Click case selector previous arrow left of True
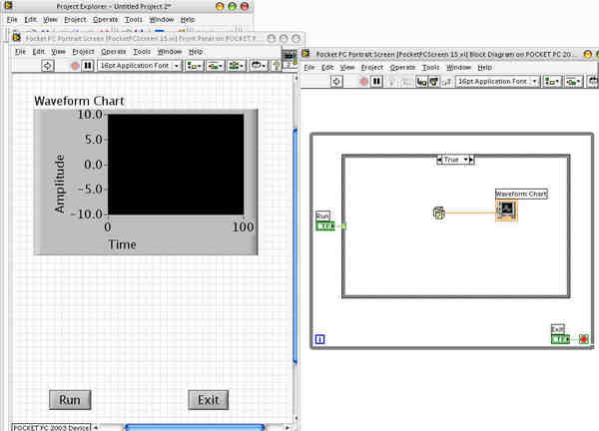 click(439, 160)
